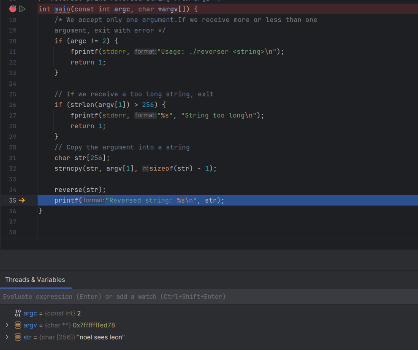
Task: Click the binary type icon beside argc
Action: coord(18,313)
